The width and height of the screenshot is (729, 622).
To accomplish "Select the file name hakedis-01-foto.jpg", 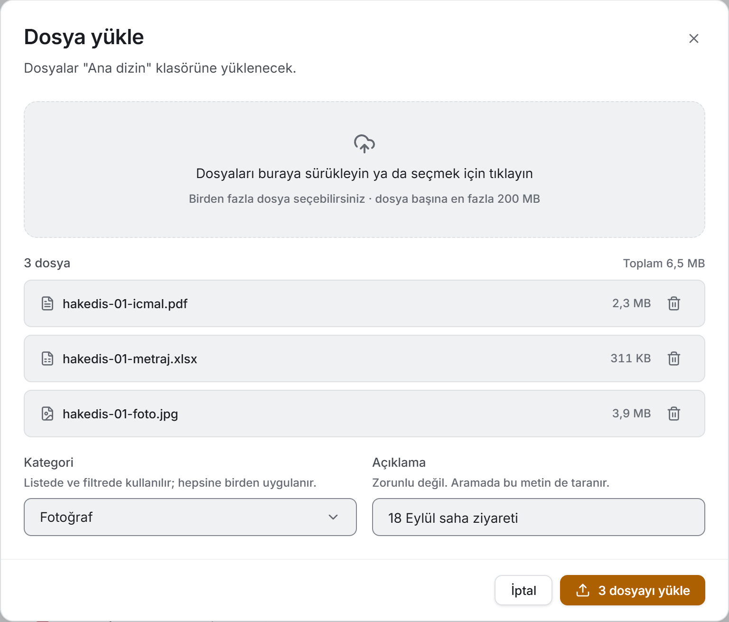I will [121, 414].
